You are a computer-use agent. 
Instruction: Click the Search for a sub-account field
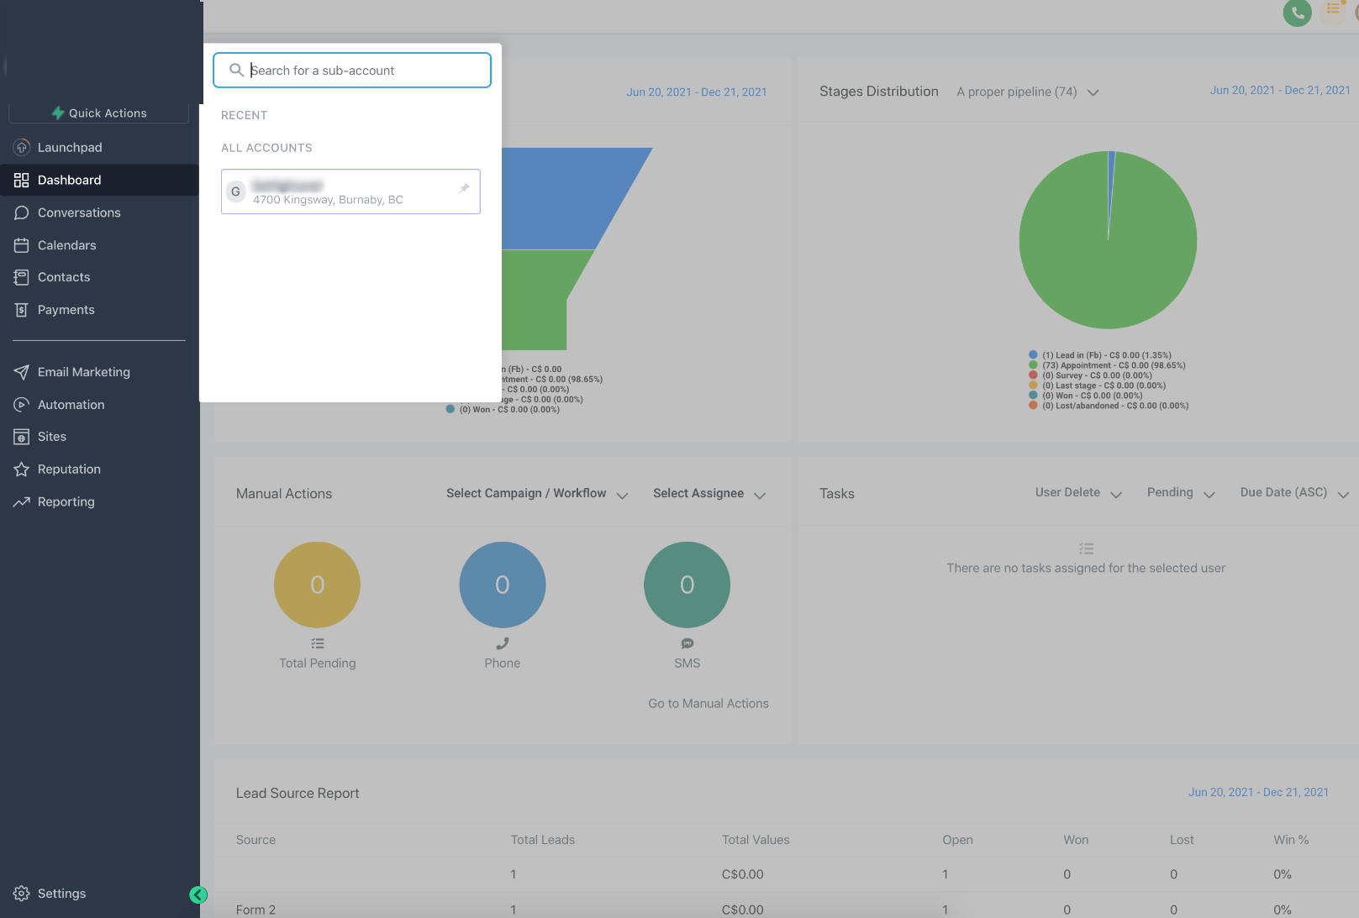pos(352,71)
